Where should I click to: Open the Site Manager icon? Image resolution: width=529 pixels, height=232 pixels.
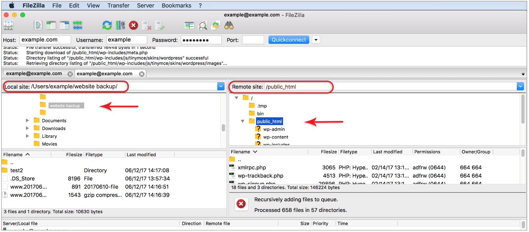(x=8, y=25)
